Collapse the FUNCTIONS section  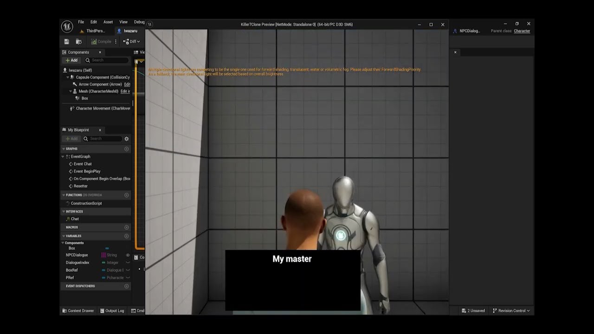click(x=64, y=195)
